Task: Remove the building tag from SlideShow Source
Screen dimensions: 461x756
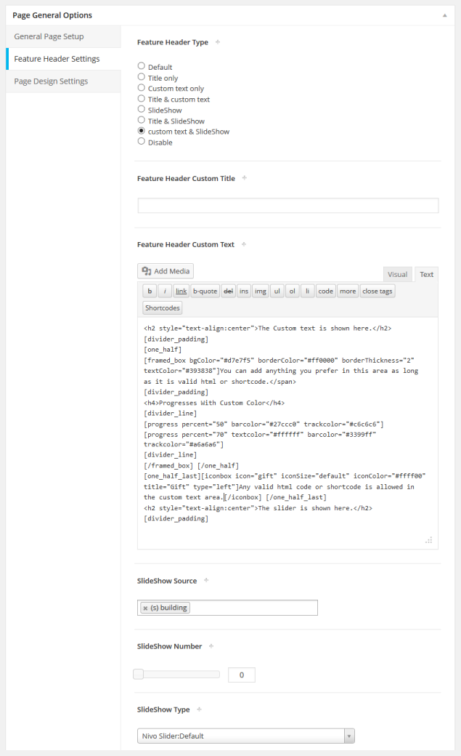Action: click(x=145, y=608)
